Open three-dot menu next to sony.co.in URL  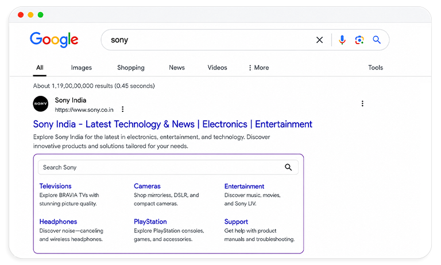click(123, 110)
